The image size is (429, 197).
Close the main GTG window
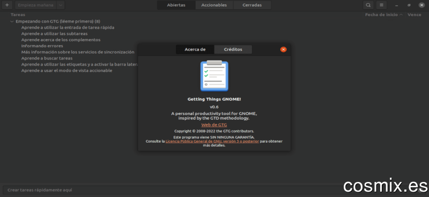421,5
